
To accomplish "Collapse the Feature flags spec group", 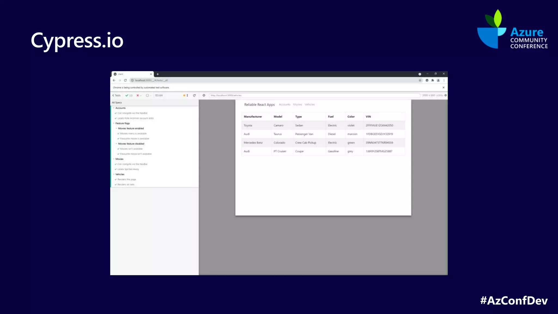I will click(x=122, y=123).
